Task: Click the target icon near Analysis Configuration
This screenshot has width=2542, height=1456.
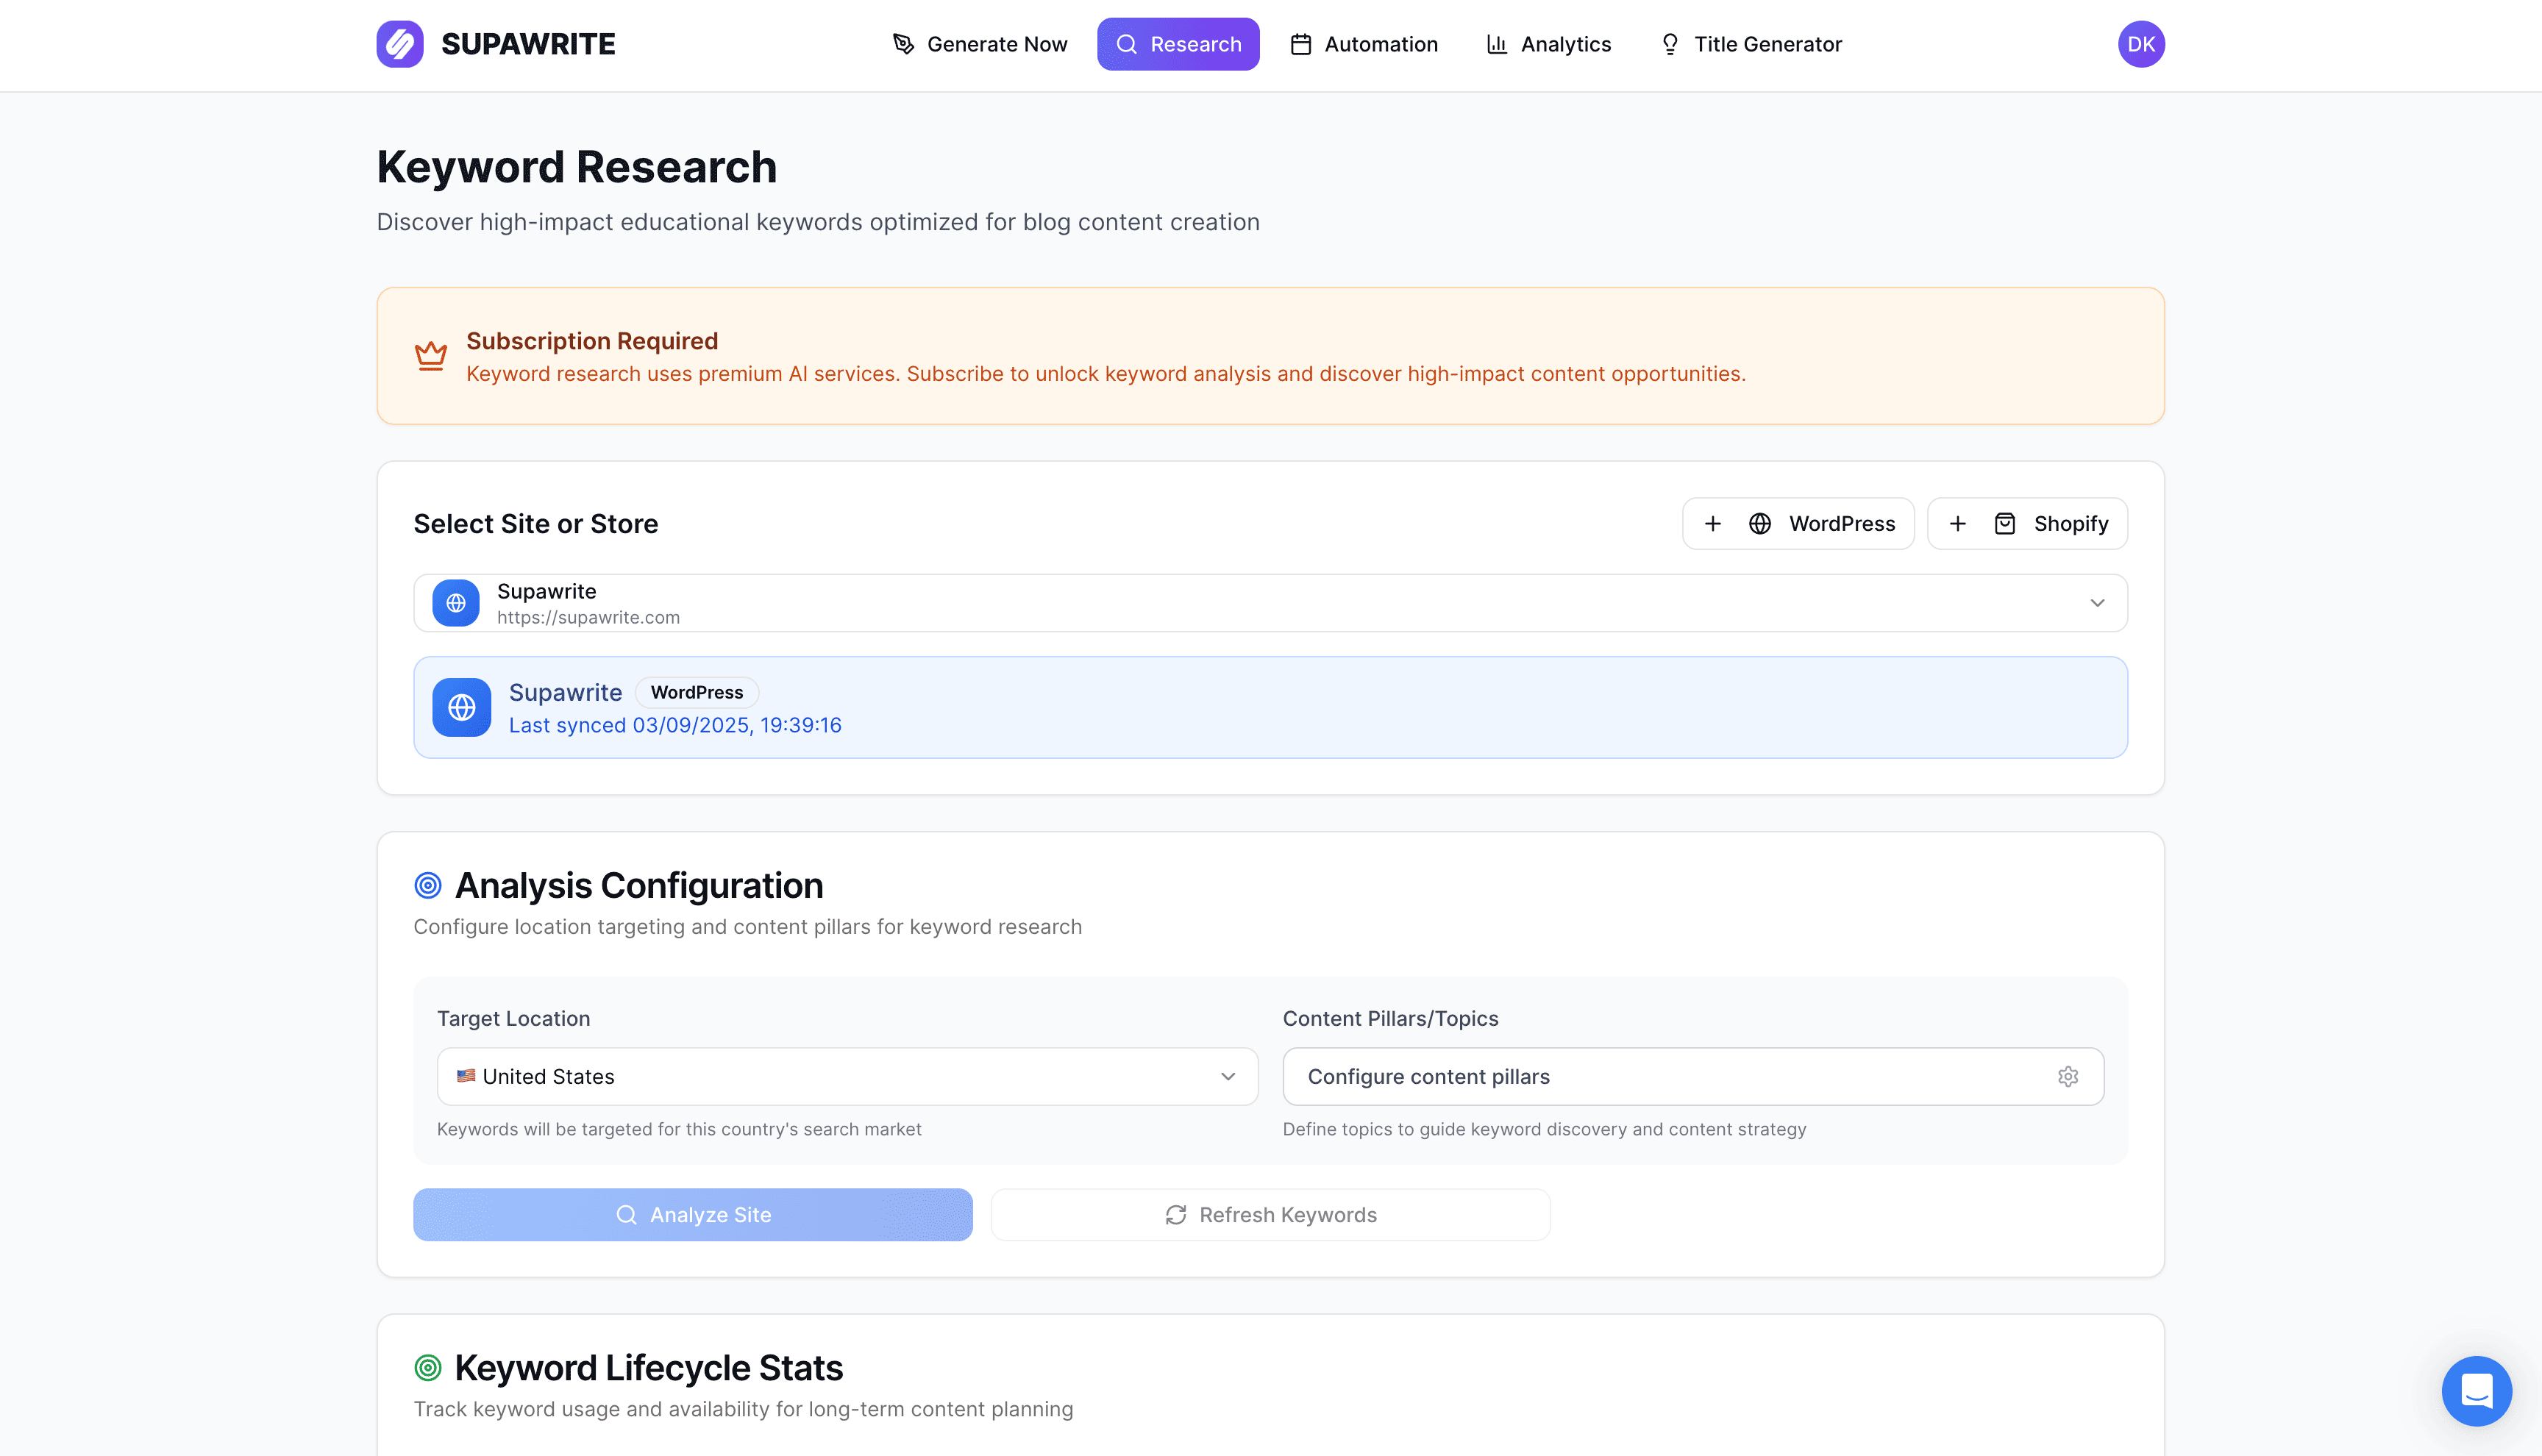Action: [428, 884]
